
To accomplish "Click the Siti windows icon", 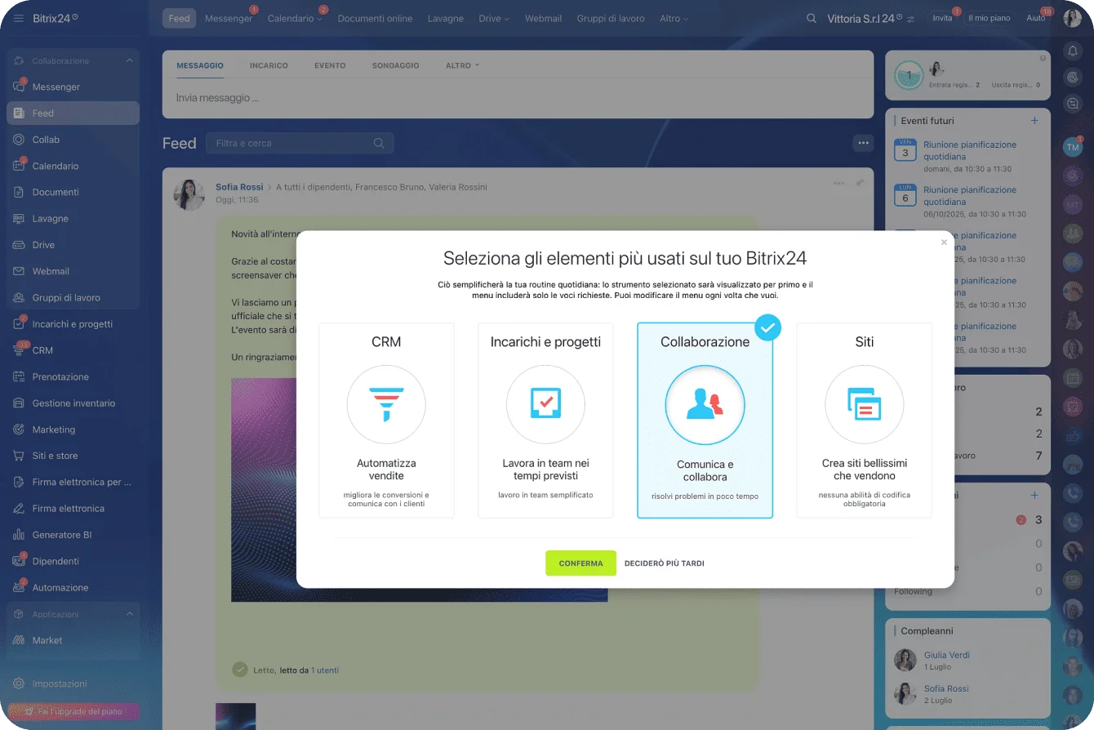I will [x=864, y=404].
